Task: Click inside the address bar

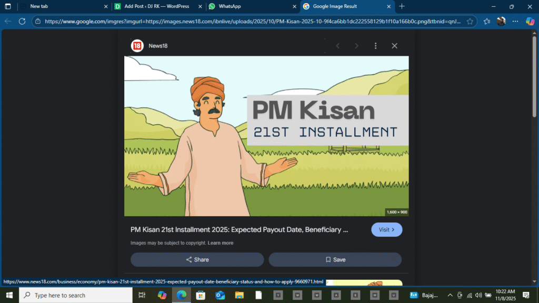Action: coord(211,22)
